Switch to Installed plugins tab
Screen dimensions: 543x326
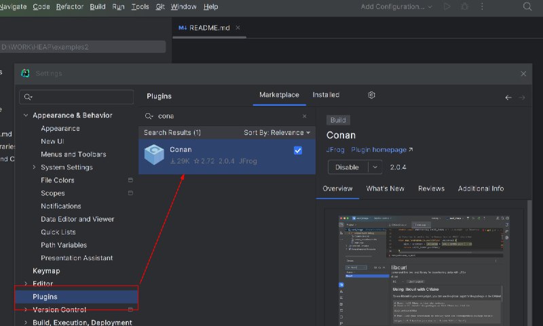[326, 95]
